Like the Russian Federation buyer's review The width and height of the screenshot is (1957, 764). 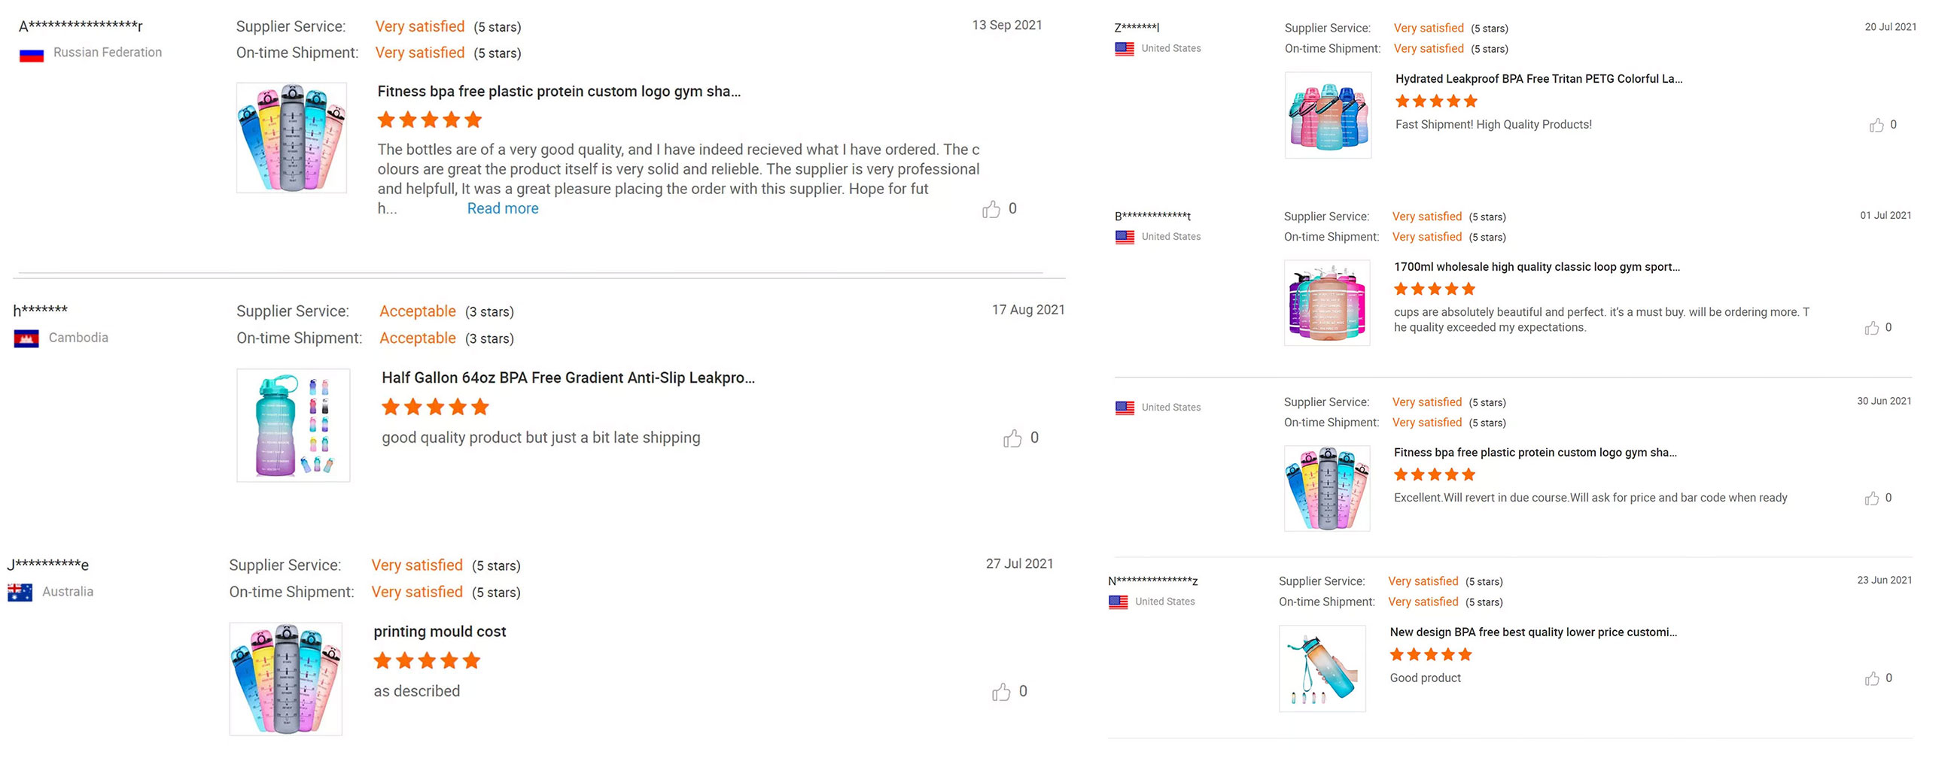click(x=991, y=209)
